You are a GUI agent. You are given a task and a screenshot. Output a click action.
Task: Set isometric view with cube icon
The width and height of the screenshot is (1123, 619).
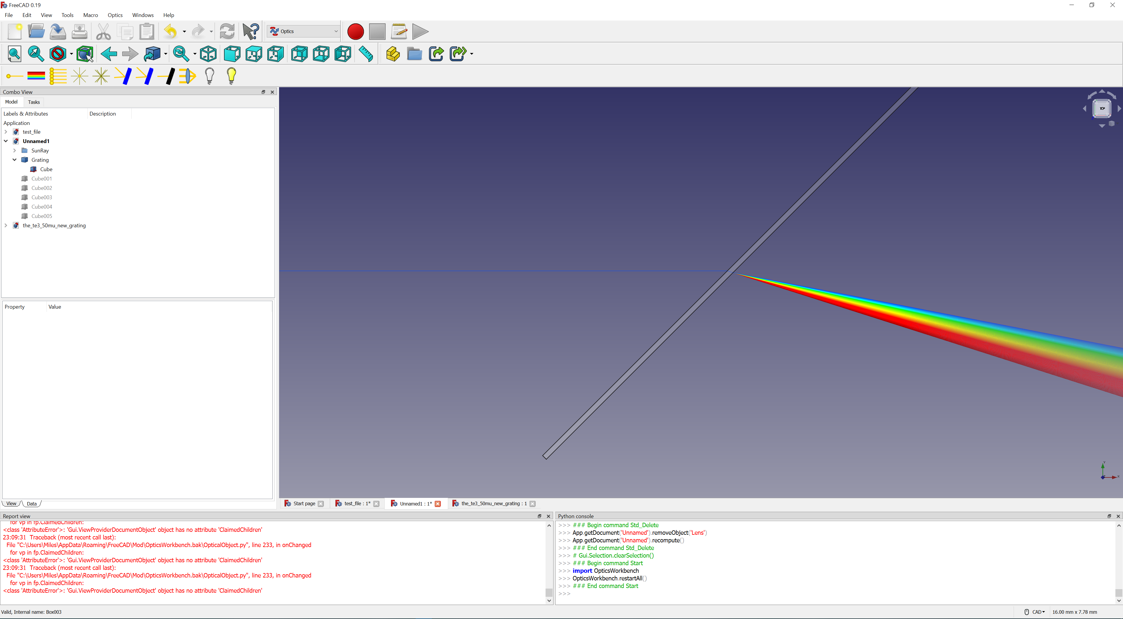click(x=208, y=54)
